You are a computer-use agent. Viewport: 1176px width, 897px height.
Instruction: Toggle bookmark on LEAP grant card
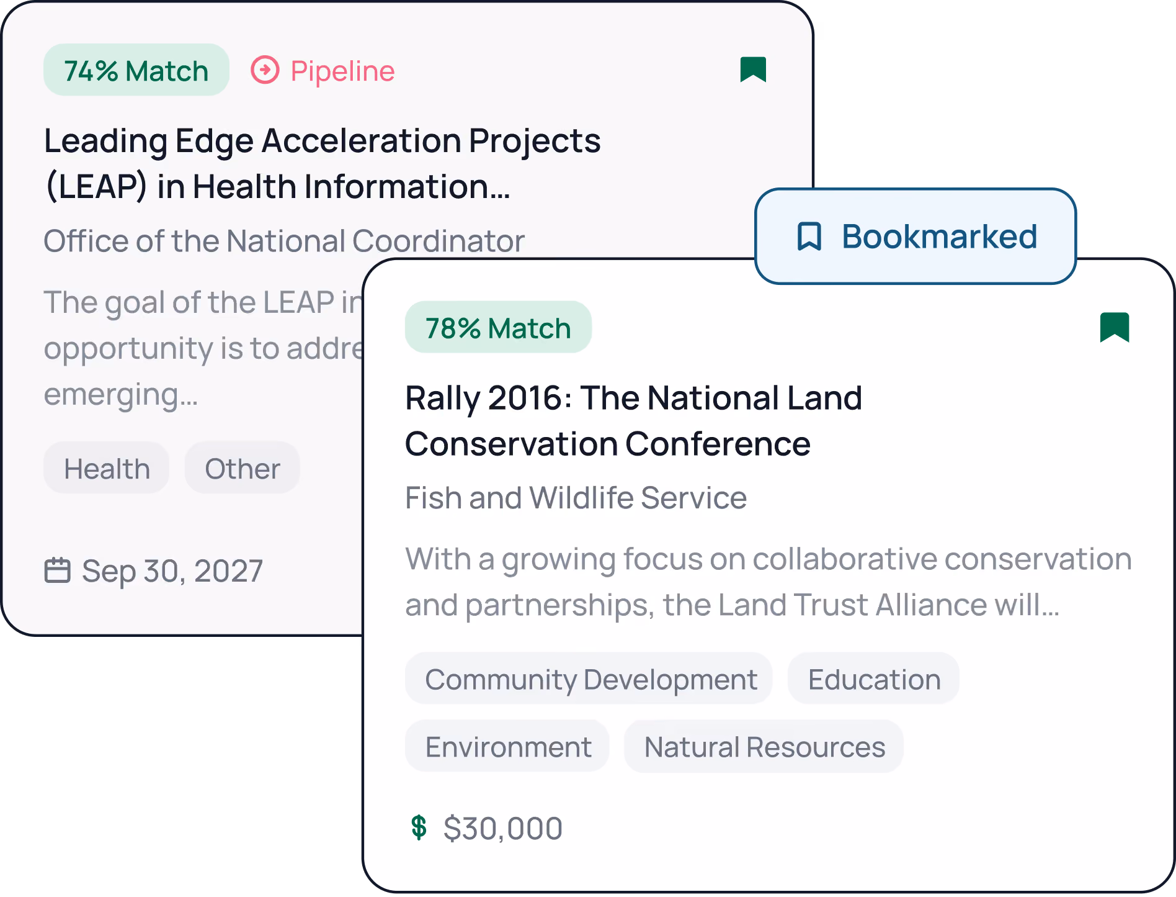(753, 70)
